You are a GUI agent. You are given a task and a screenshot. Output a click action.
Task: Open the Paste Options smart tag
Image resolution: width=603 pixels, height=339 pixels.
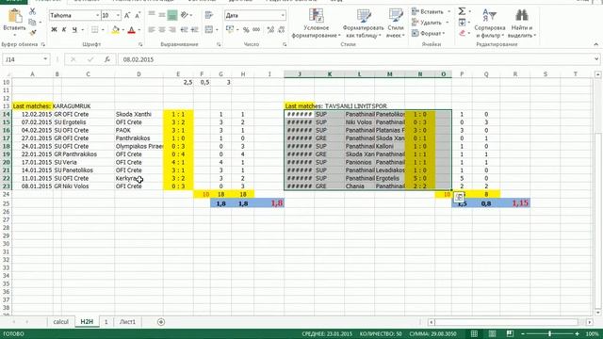click(459, 197)
